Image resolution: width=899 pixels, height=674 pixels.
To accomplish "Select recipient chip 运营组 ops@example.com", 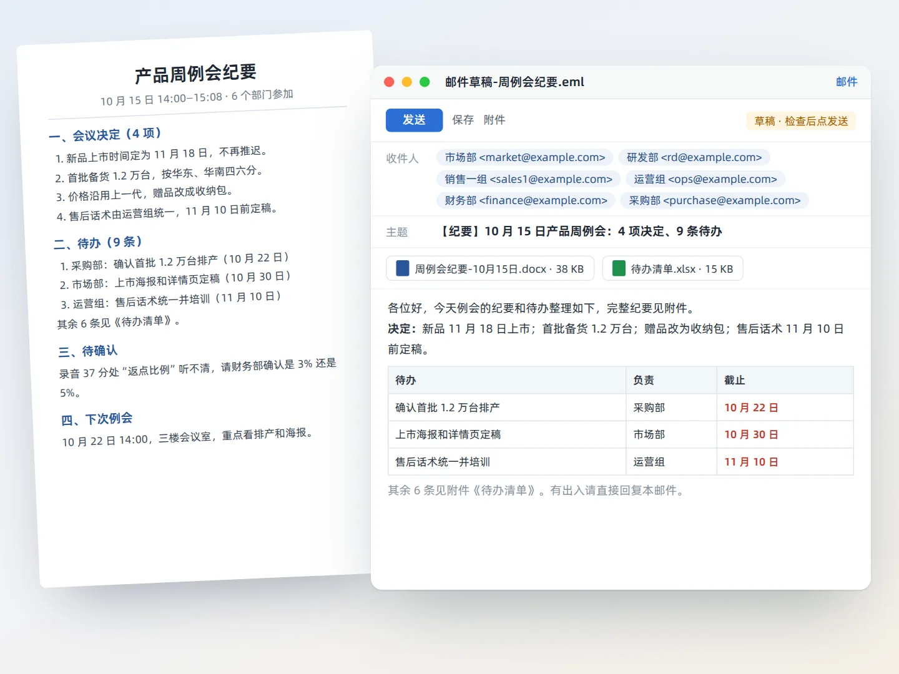I will click(x=705, y=179).
